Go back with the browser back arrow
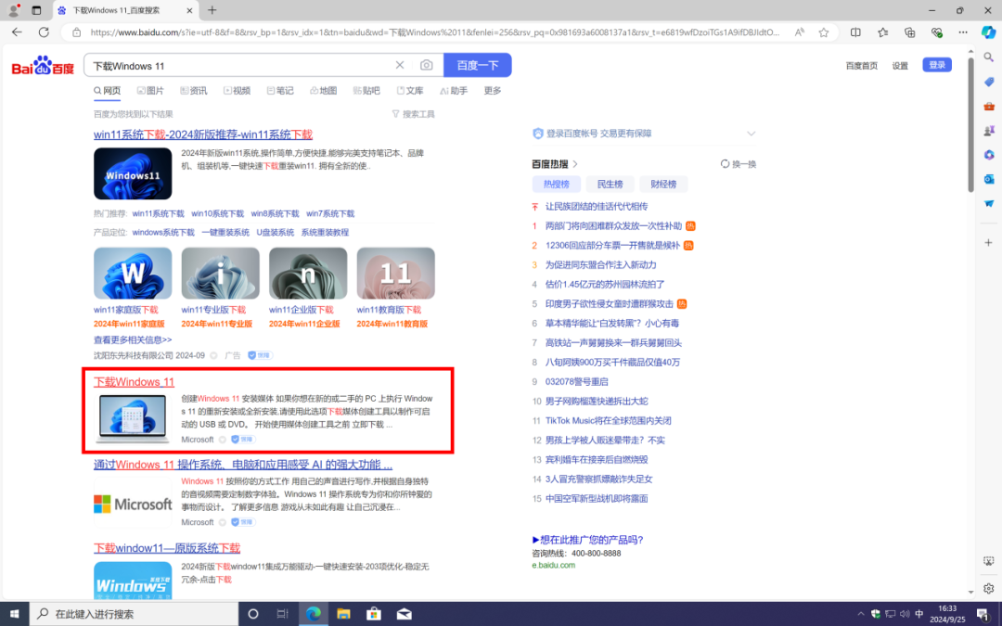This screenshot has height=626, width=1002. (x=17, y=32)
